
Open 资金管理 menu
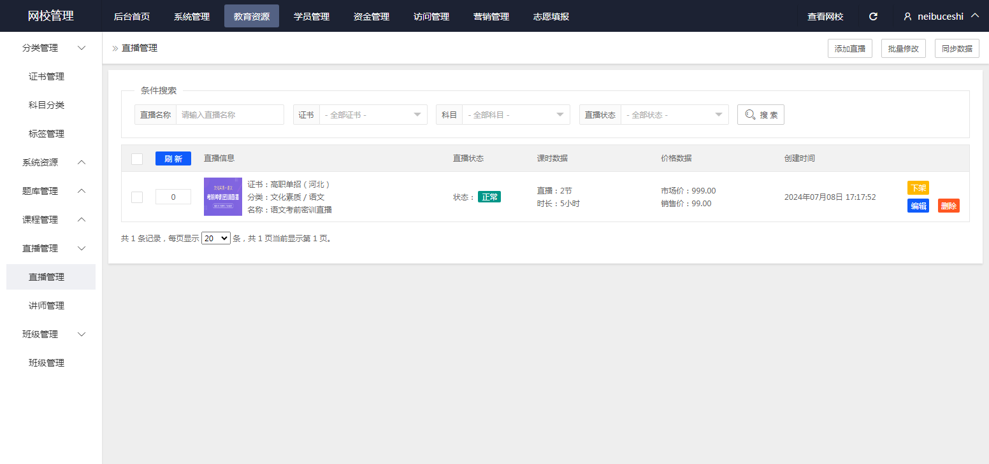pyautogui.click(x=372, y=17)
